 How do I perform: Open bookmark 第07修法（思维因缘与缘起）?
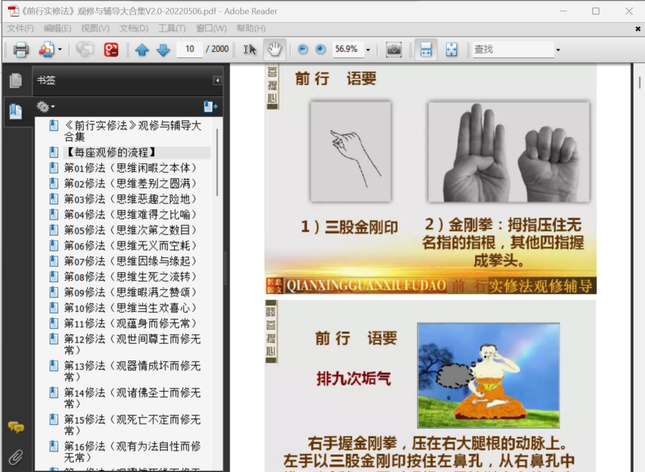[x=130, y=261]
